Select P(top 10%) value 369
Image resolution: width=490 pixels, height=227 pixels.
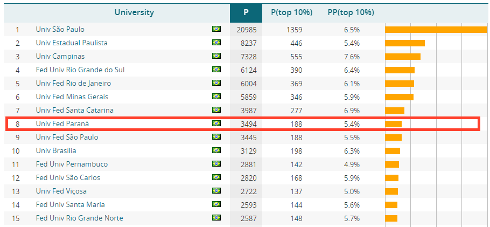tap(296, 84)
